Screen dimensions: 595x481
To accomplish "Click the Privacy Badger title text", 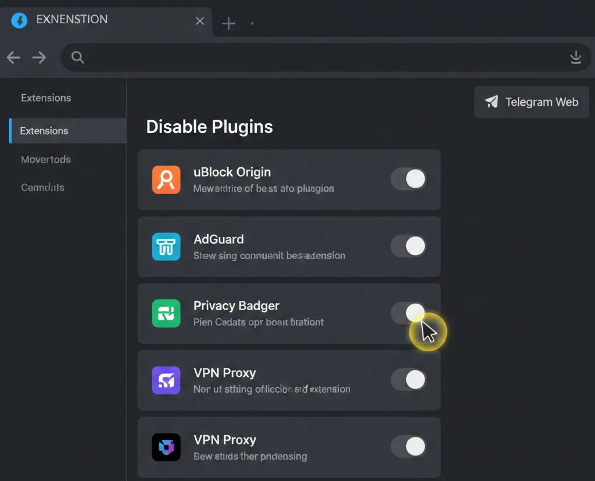I will 236,306.
